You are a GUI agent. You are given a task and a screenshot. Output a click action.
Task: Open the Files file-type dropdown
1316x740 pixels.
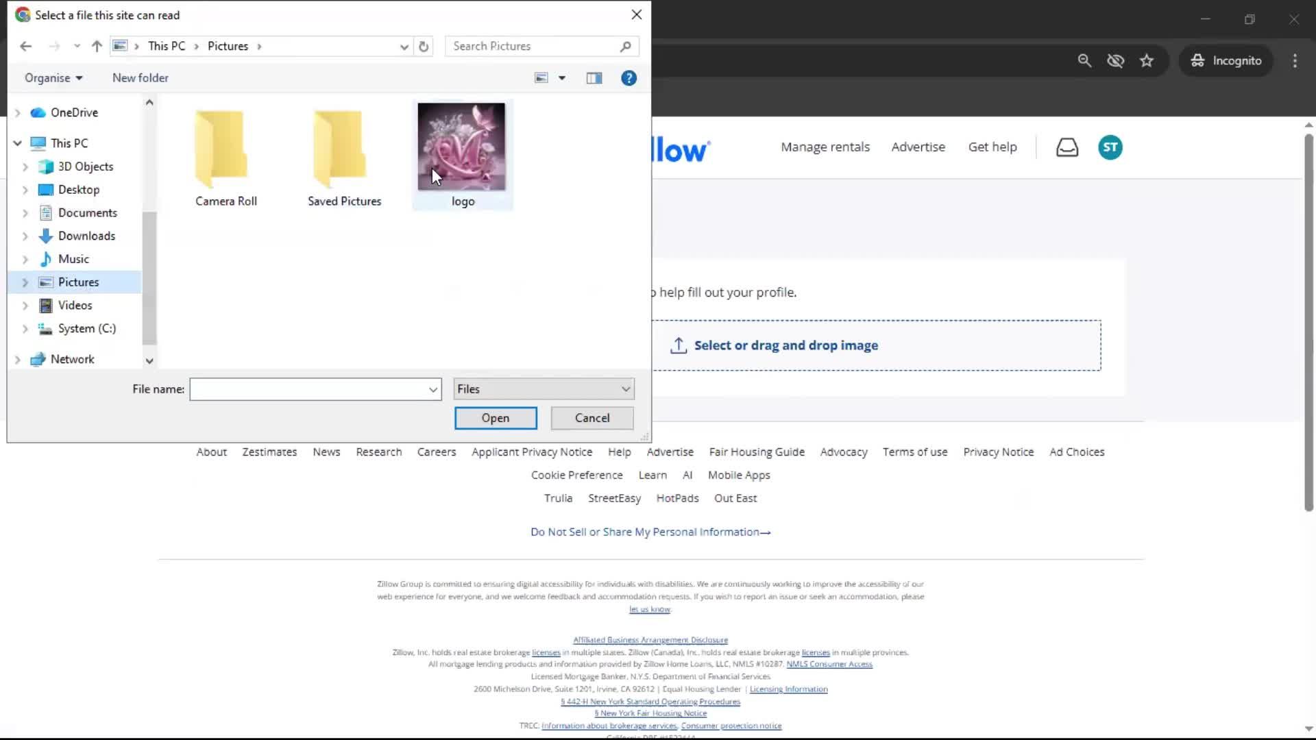(544, 388)
